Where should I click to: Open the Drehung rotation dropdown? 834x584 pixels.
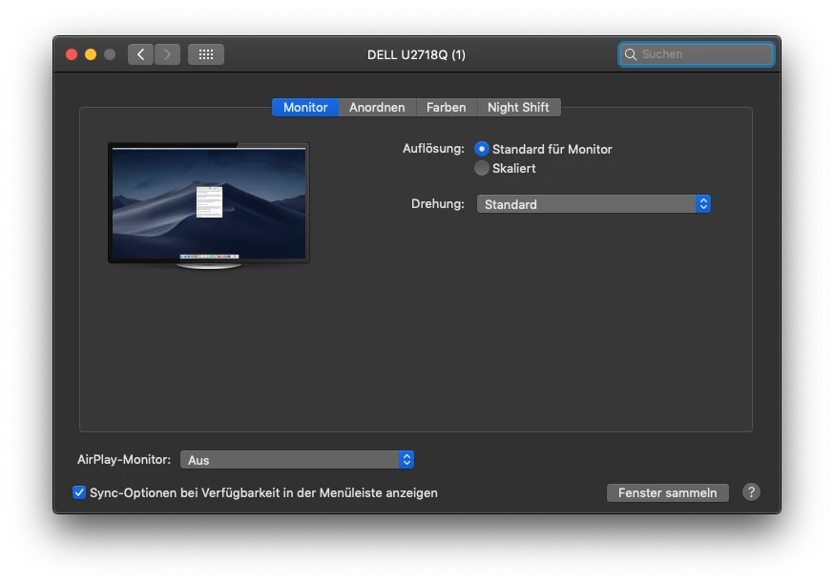[x=594, y=204]
